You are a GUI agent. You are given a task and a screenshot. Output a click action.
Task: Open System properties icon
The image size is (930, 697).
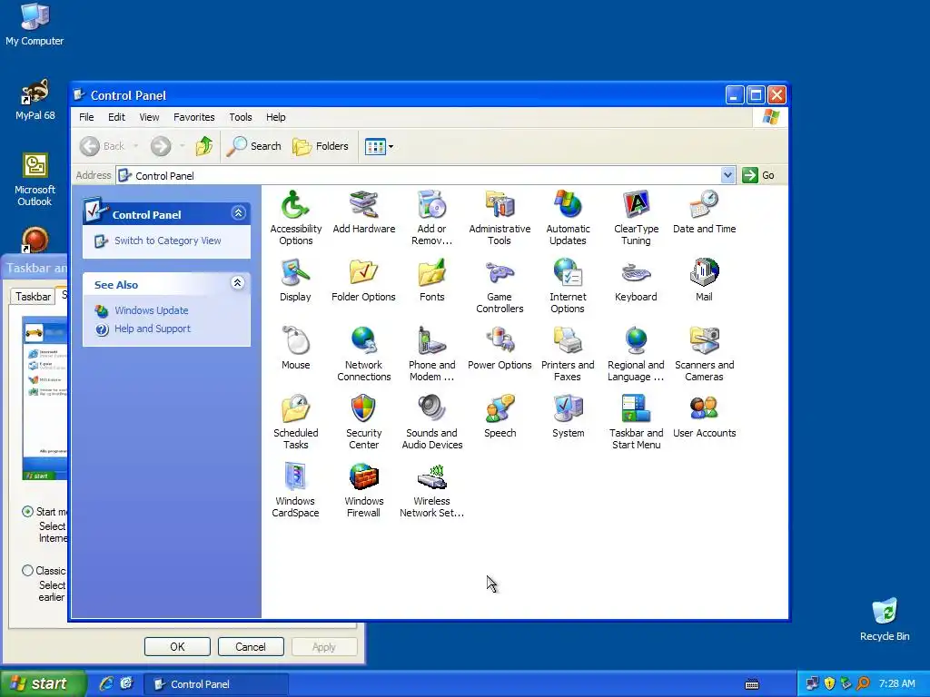point(568,416)
